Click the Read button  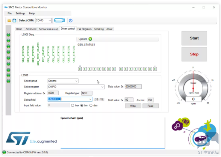pyautogui.click(x=151, y=106)
